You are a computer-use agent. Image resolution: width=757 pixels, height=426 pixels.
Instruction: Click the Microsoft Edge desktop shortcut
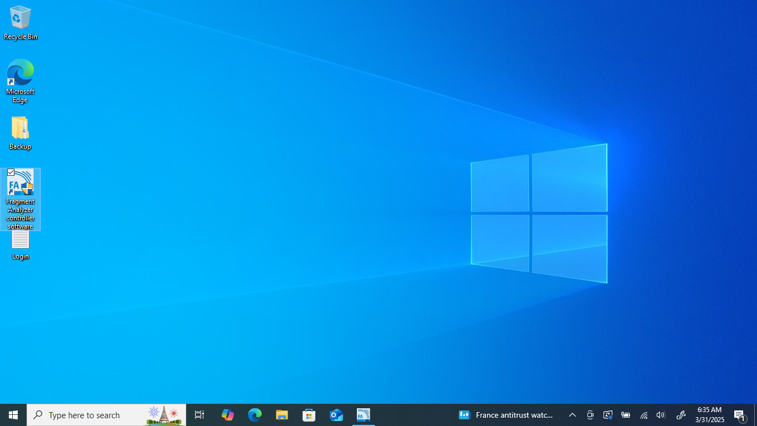pos(21,74)
